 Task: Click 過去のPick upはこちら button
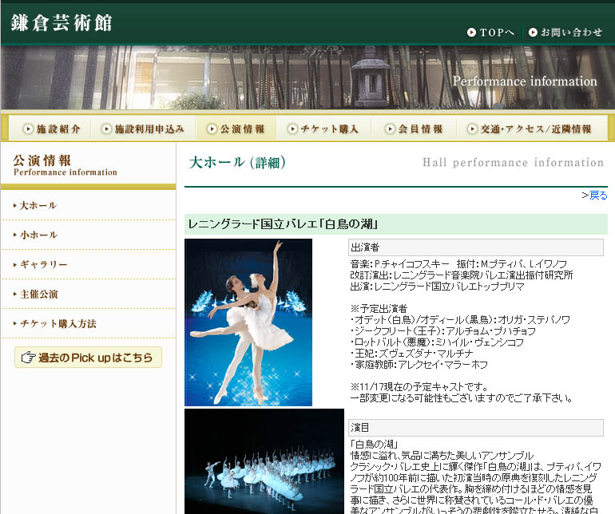coord(88,358)
